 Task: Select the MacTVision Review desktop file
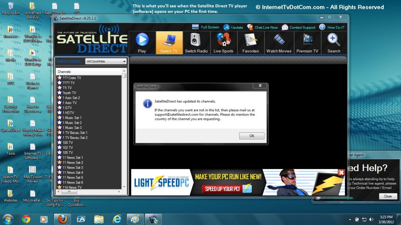[33, 175]
